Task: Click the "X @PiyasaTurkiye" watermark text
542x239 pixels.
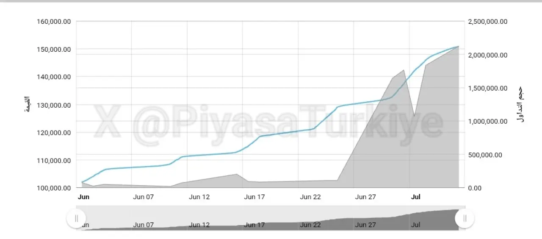Action: coord(268,122)
